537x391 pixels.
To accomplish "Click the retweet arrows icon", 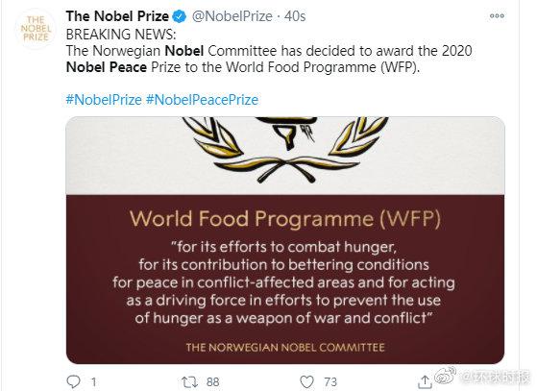I will click(189, 381).
